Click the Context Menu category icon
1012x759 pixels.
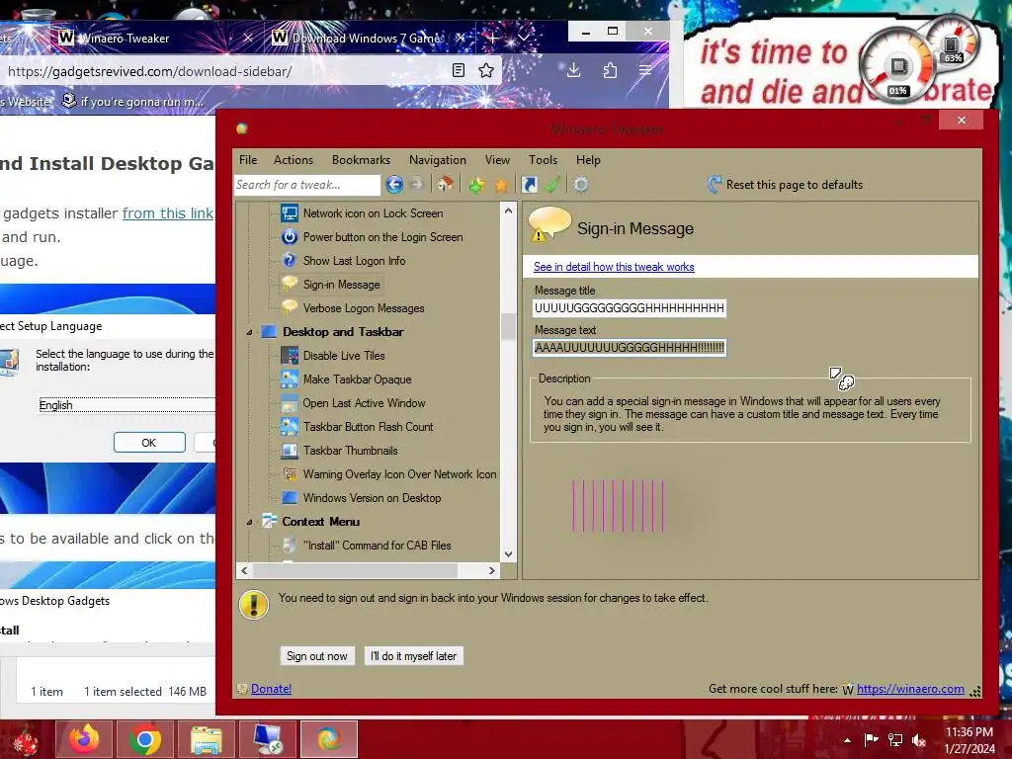pyautogui.click(x=269, y=522)
